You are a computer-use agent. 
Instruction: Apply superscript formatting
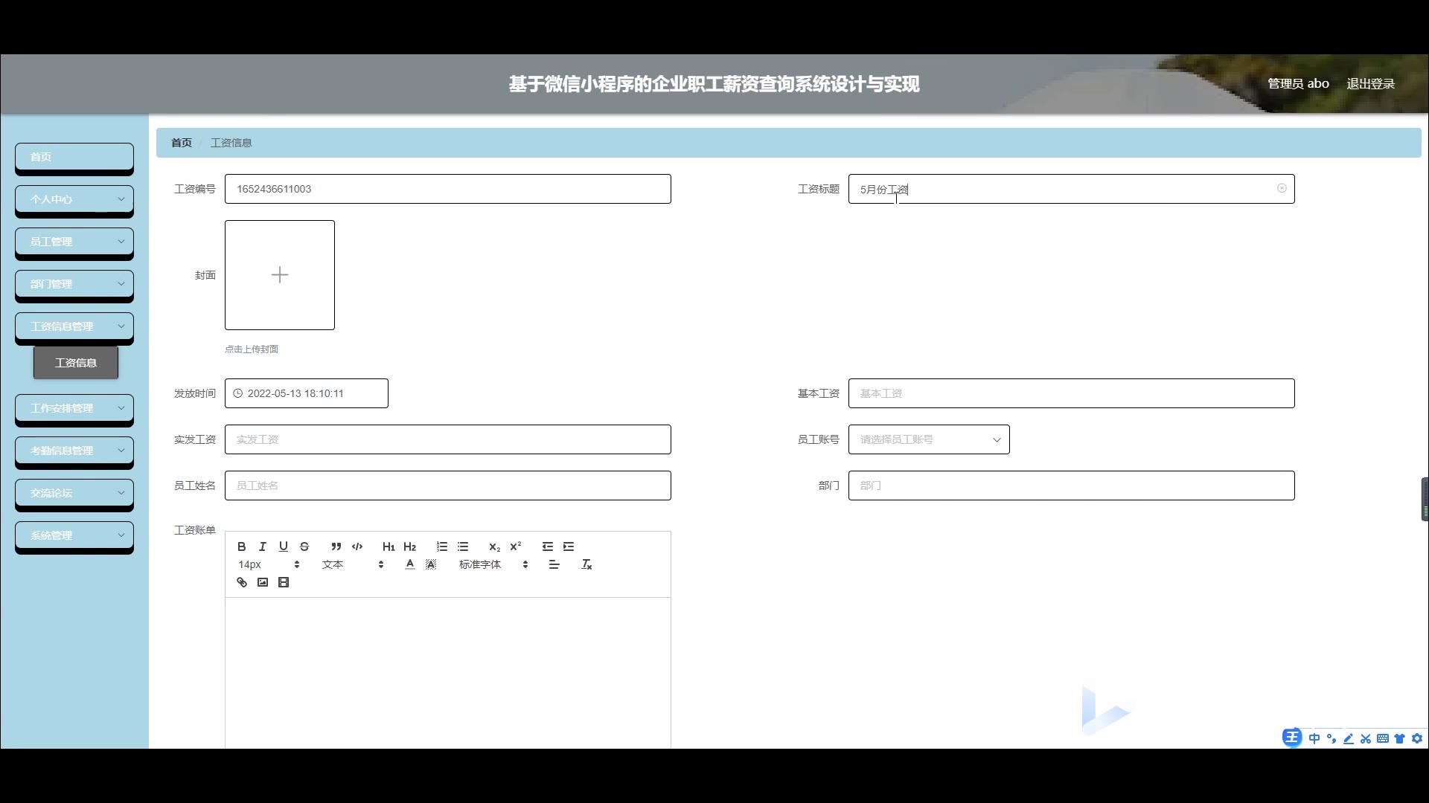(x=516, y=546)
